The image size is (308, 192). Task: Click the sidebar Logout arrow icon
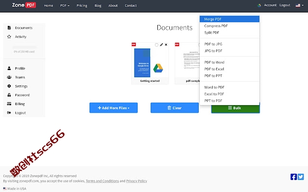click(x=9, y=113)
